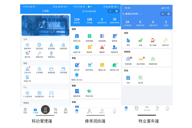Open the 急修 icon in 物业服务端
Image resolution: width=192 pixels, height=128 pixels.
[x=140, y=40]
